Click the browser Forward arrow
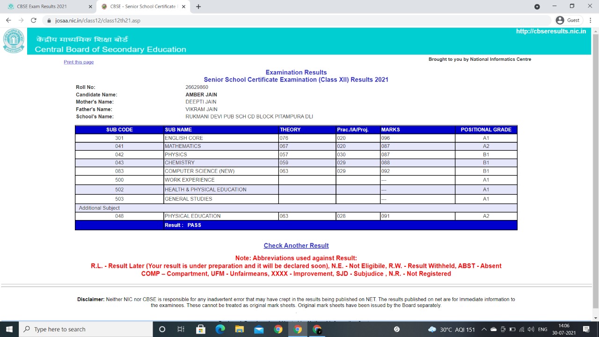The height and width of the screenshot is (337, 599). (21, 20)
